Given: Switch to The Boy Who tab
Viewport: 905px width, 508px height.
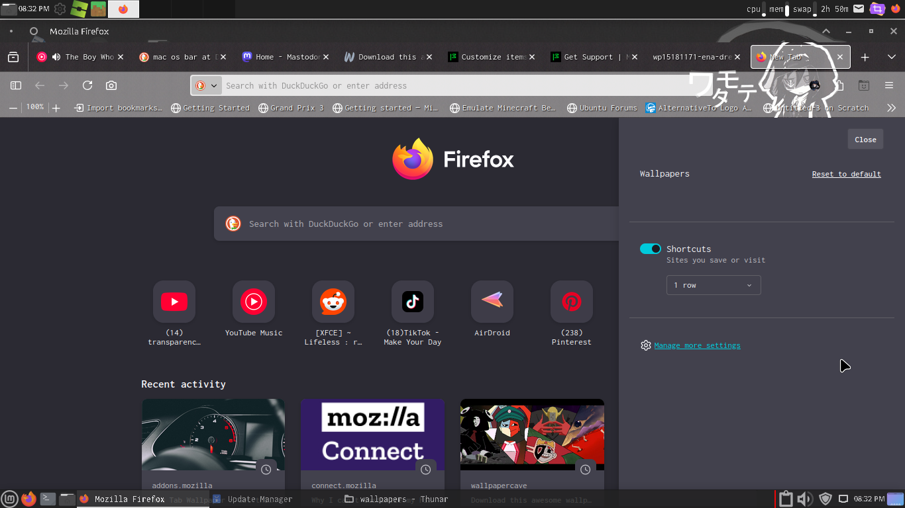Looking at the screenshot, I should pyautogui.click(x=80, y=57).
